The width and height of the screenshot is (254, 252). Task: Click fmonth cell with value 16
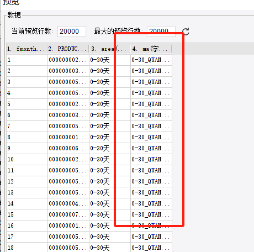tap(27, 225)
